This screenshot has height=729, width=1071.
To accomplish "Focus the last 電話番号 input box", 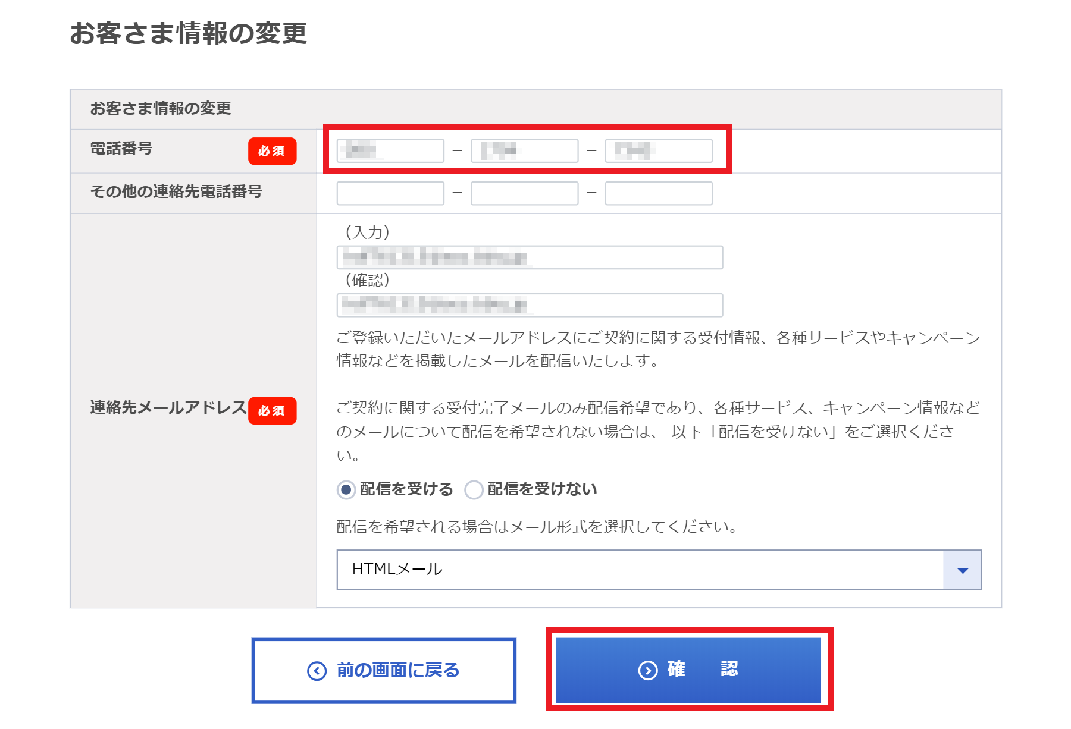I will point(658,151).
